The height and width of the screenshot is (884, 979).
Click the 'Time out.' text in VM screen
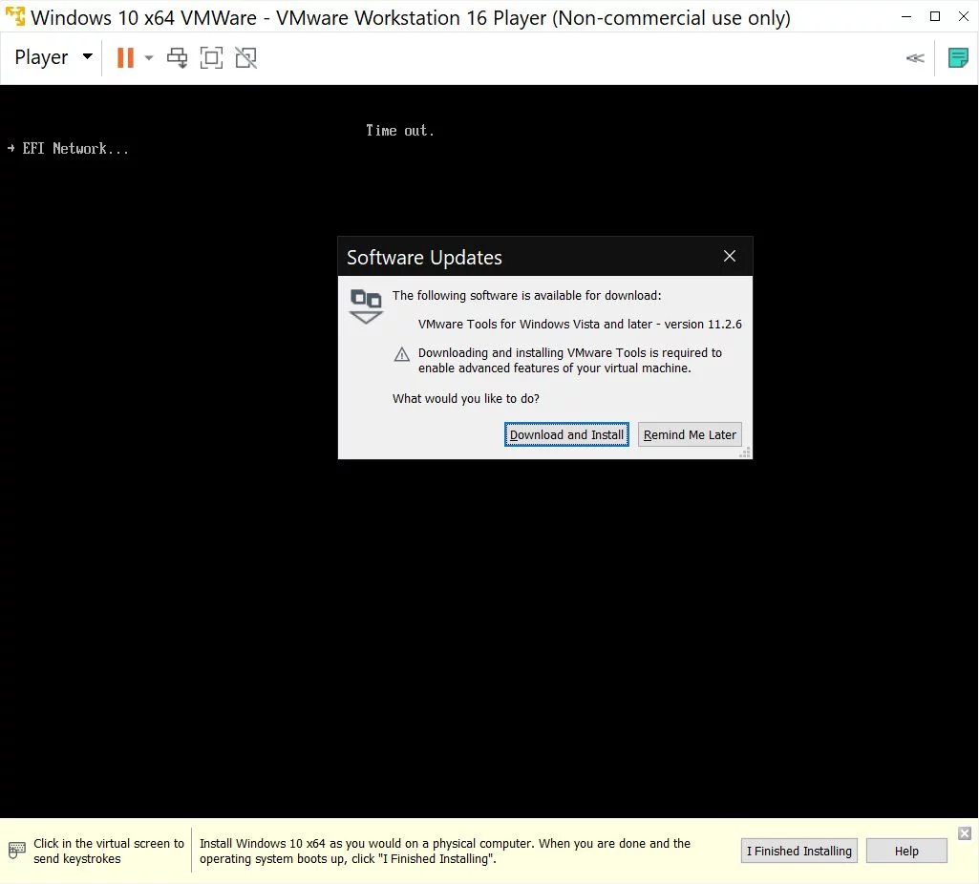[399, 131]
